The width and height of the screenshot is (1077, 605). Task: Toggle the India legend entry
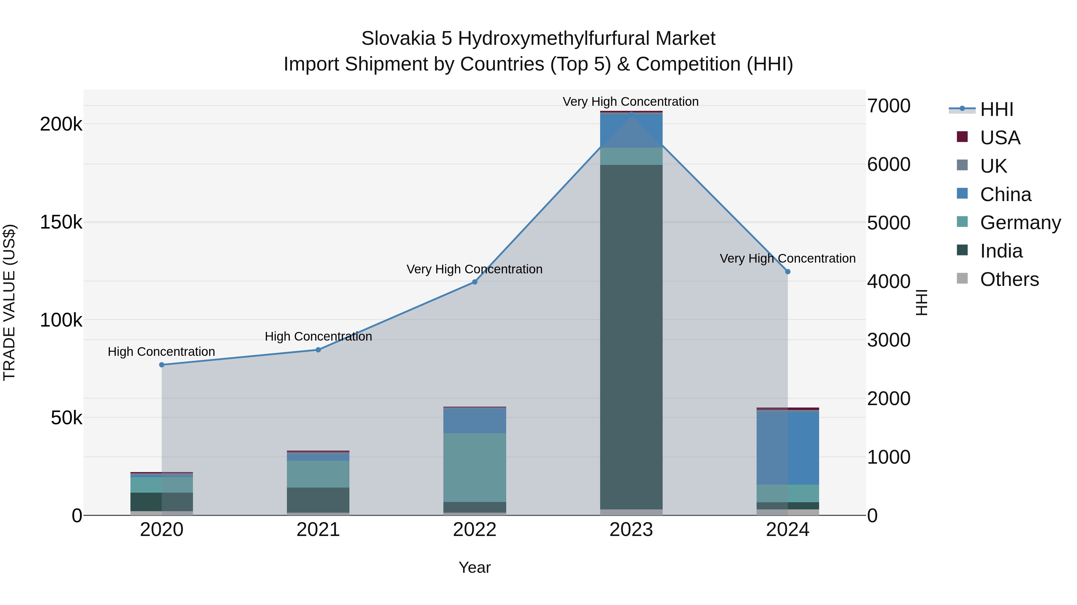[x=989, y=251]
